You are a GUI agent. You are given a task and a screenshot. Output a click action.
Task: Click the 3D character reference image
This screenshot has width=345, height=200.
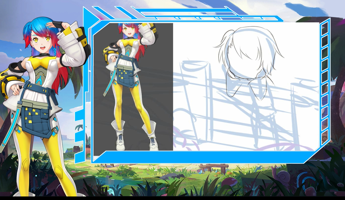[133, 87]
